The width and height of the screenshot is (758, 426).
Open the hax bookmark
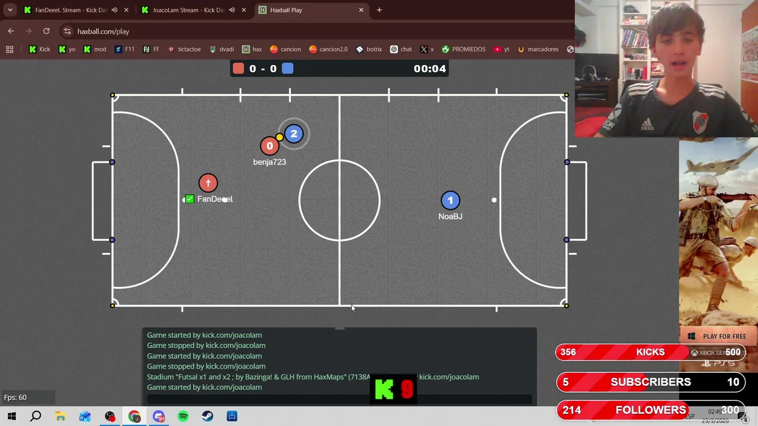(251, 49)
